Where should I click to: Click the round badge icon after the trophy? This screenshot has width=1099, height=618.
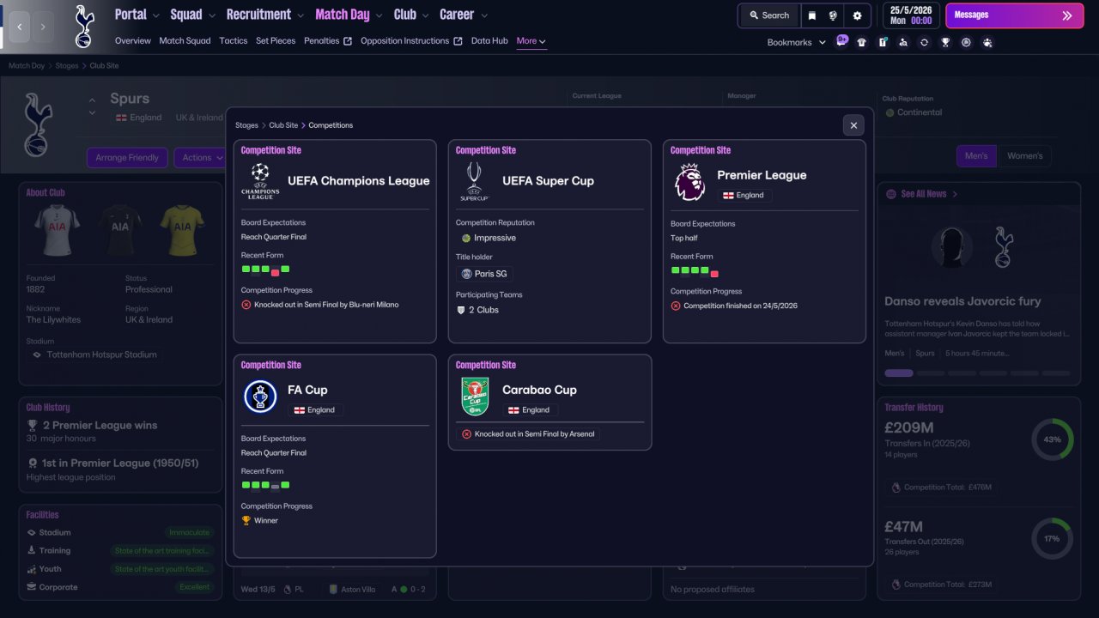(x=966, y=42)
